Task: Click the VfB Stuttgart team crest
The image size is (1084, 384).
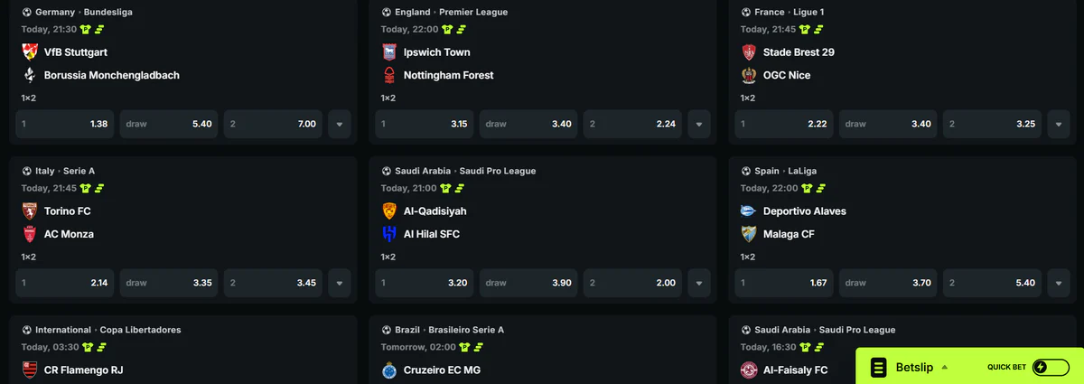Action: tap(29, 52)
